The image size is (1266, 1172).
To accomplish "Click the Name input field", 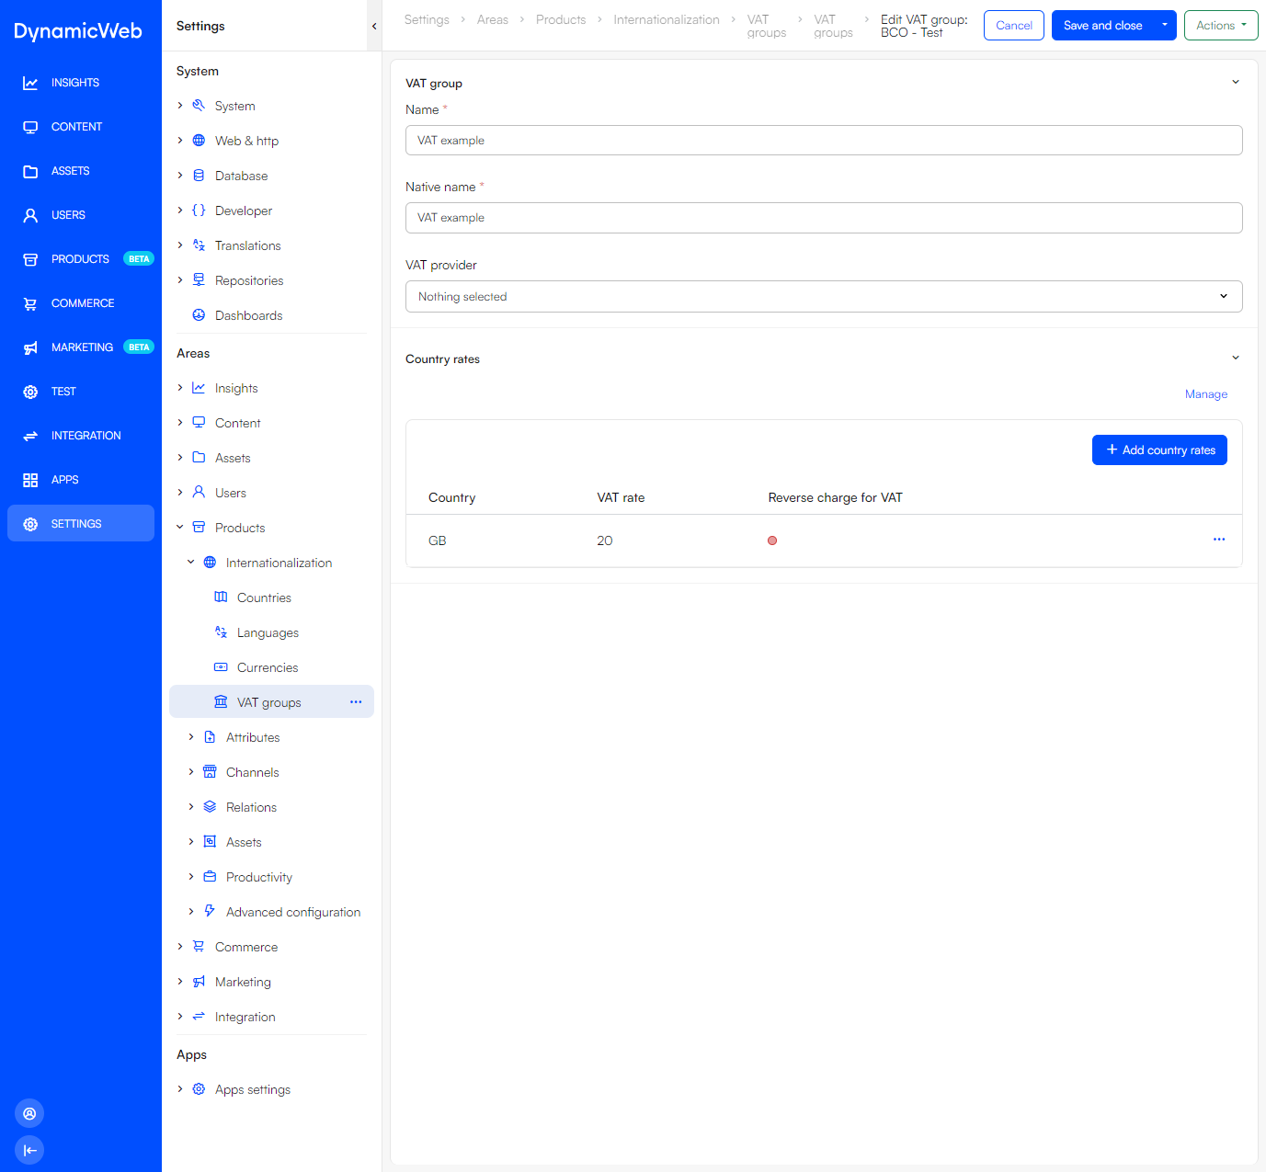I will 824,140.
